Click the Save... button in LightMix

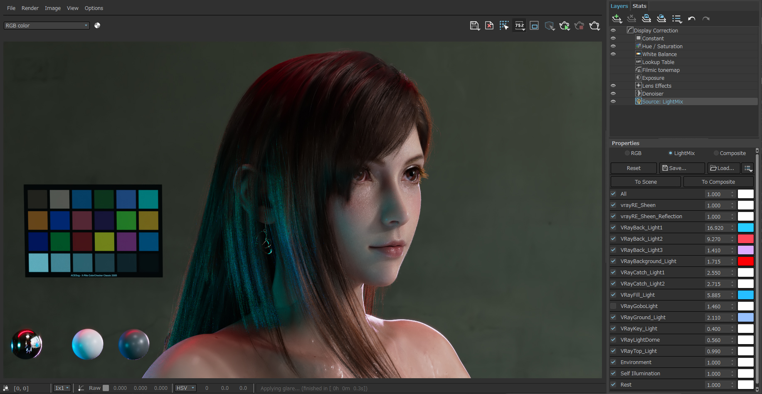[682, 168]
